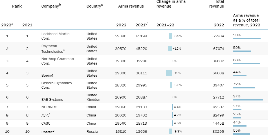Image resolution: width=273 pixels, height=135 pixels.
Task: Select the General Dynamics Corp. cell
Action: [x=57, y=85]
